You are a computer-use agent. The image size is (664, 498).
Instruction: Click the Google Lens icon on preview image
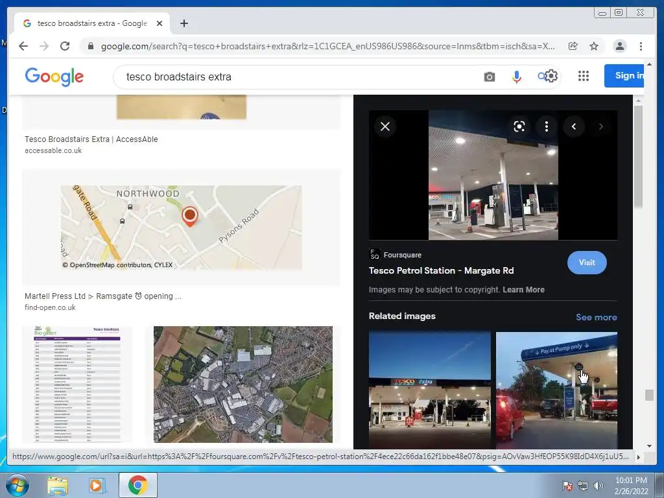click(519, 126)
